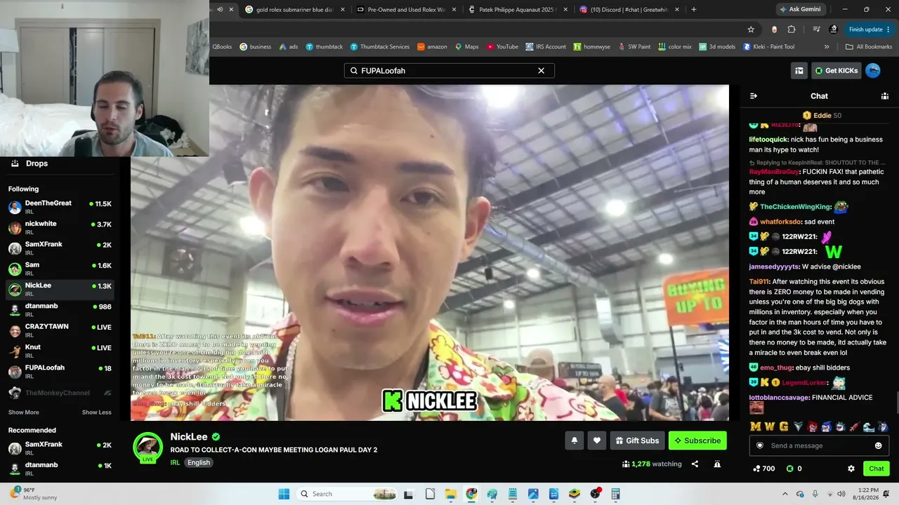Open Chrome from the taskbar
This screenshot has height=505, width=899.
[471, 494]
